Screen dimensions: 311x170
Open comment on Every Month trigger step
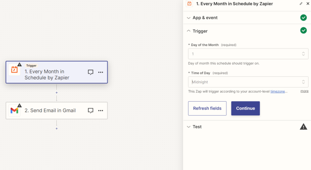pyautogui.click(x=90, y=72)
